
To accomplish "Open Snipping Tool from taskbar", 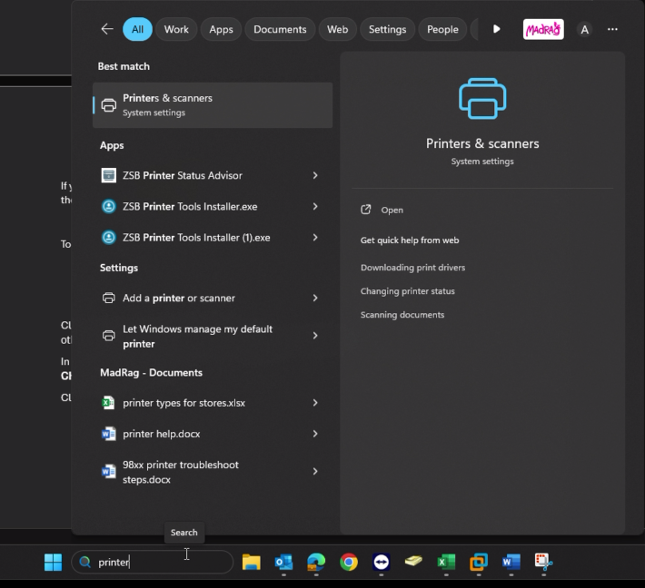I will click(x=543, y=562).
